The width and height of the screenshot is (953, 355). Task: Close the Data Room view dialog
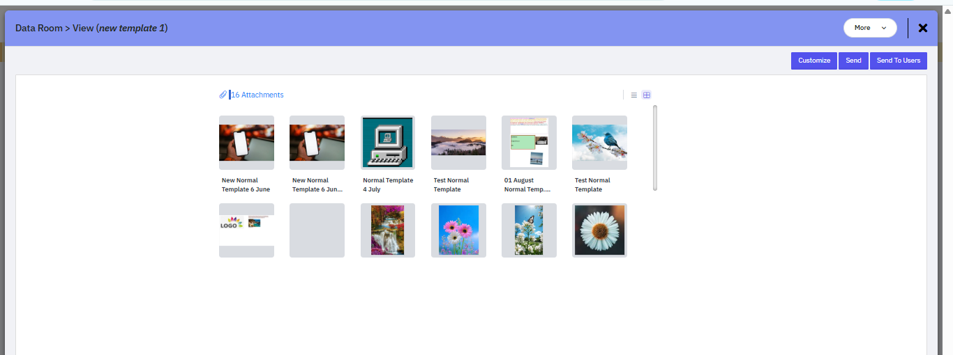point(923,28)
